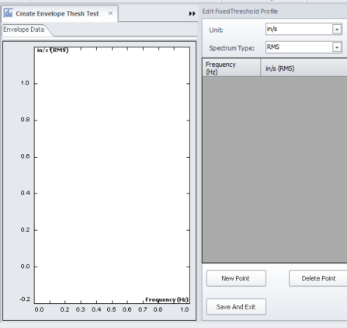Select the Envelope Data tab

click(24, 30)
